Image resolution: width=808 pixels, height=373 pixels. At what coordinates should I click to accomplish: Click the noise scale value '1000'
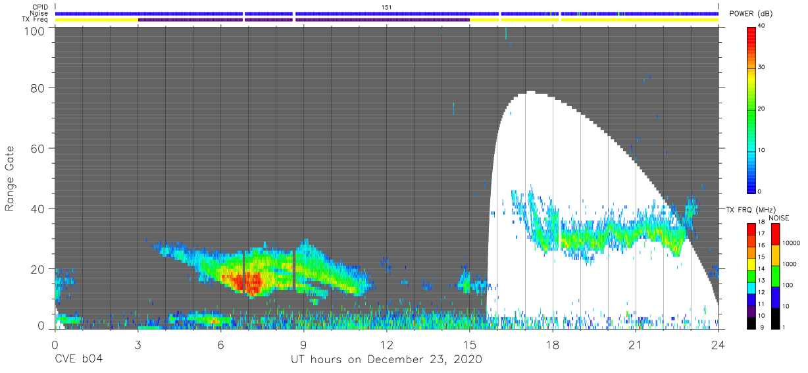click(x=790, y=264)
